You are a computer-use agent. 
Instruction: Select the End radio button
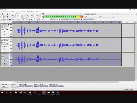[35, 84]
